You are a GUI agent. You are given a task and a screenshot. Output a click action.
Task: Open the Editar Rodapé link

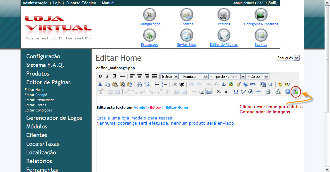[x=36, y=95]
